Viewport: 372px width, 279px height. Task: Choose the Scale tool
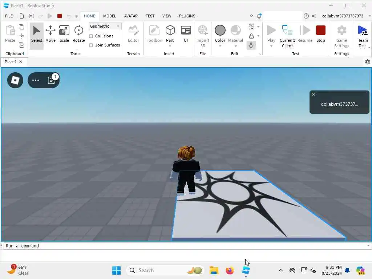click(x=64, y=35)
